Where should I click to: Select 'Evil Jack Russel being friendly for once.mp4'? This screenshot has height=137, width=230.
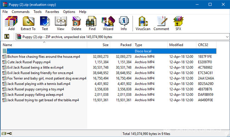[x=40, y=73]
